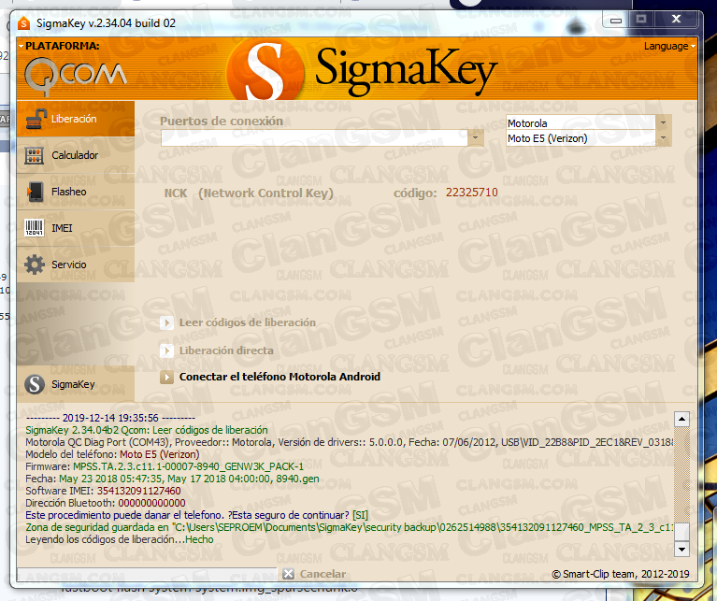Open the Servicio tab
This screenshot has height=601, width=717.
[76, 265]
